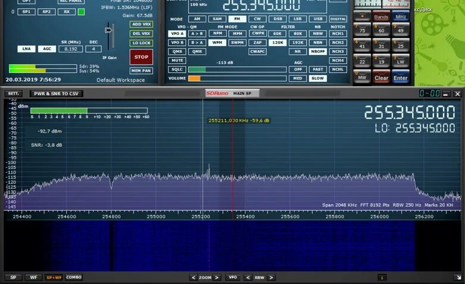The width and height of the screenshot is (465, 284).
Task: Select SAM mode button
Action: pyautogui.click(x=217, y=18)
